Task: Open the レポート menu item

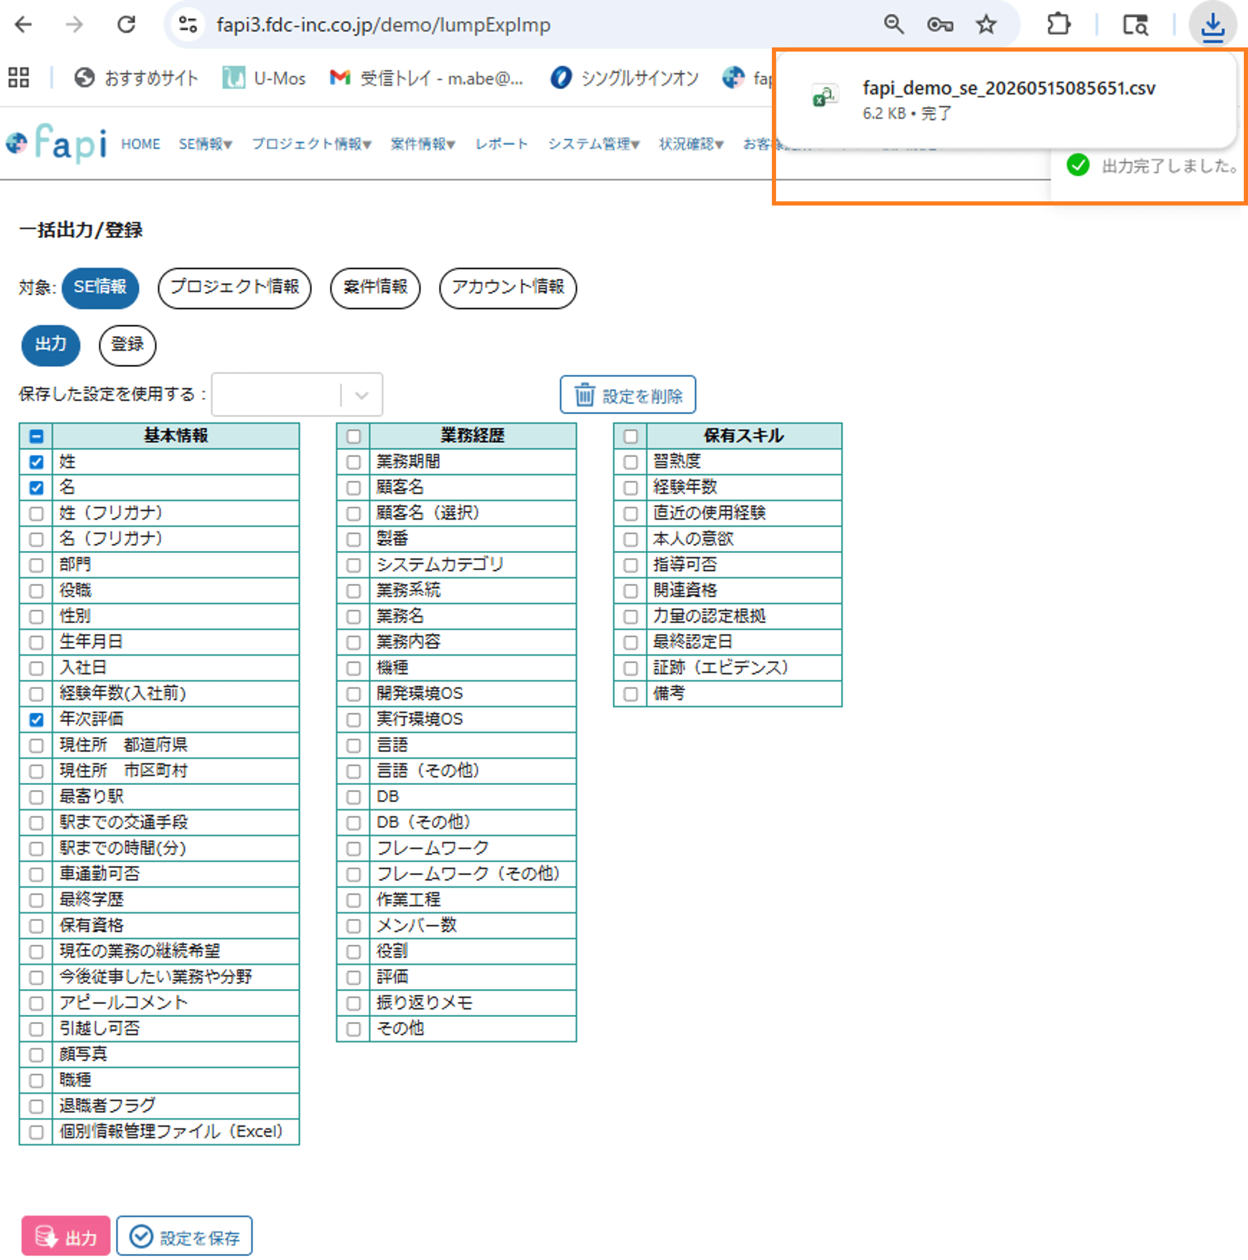Action: pos(501,144)
